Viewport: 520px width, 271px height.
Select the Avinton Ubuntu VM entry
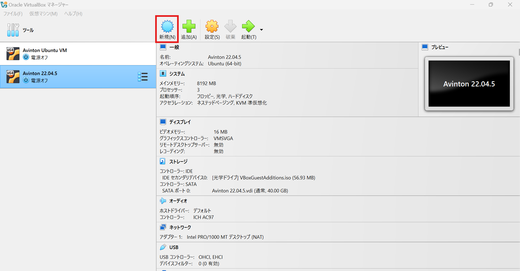78,54
